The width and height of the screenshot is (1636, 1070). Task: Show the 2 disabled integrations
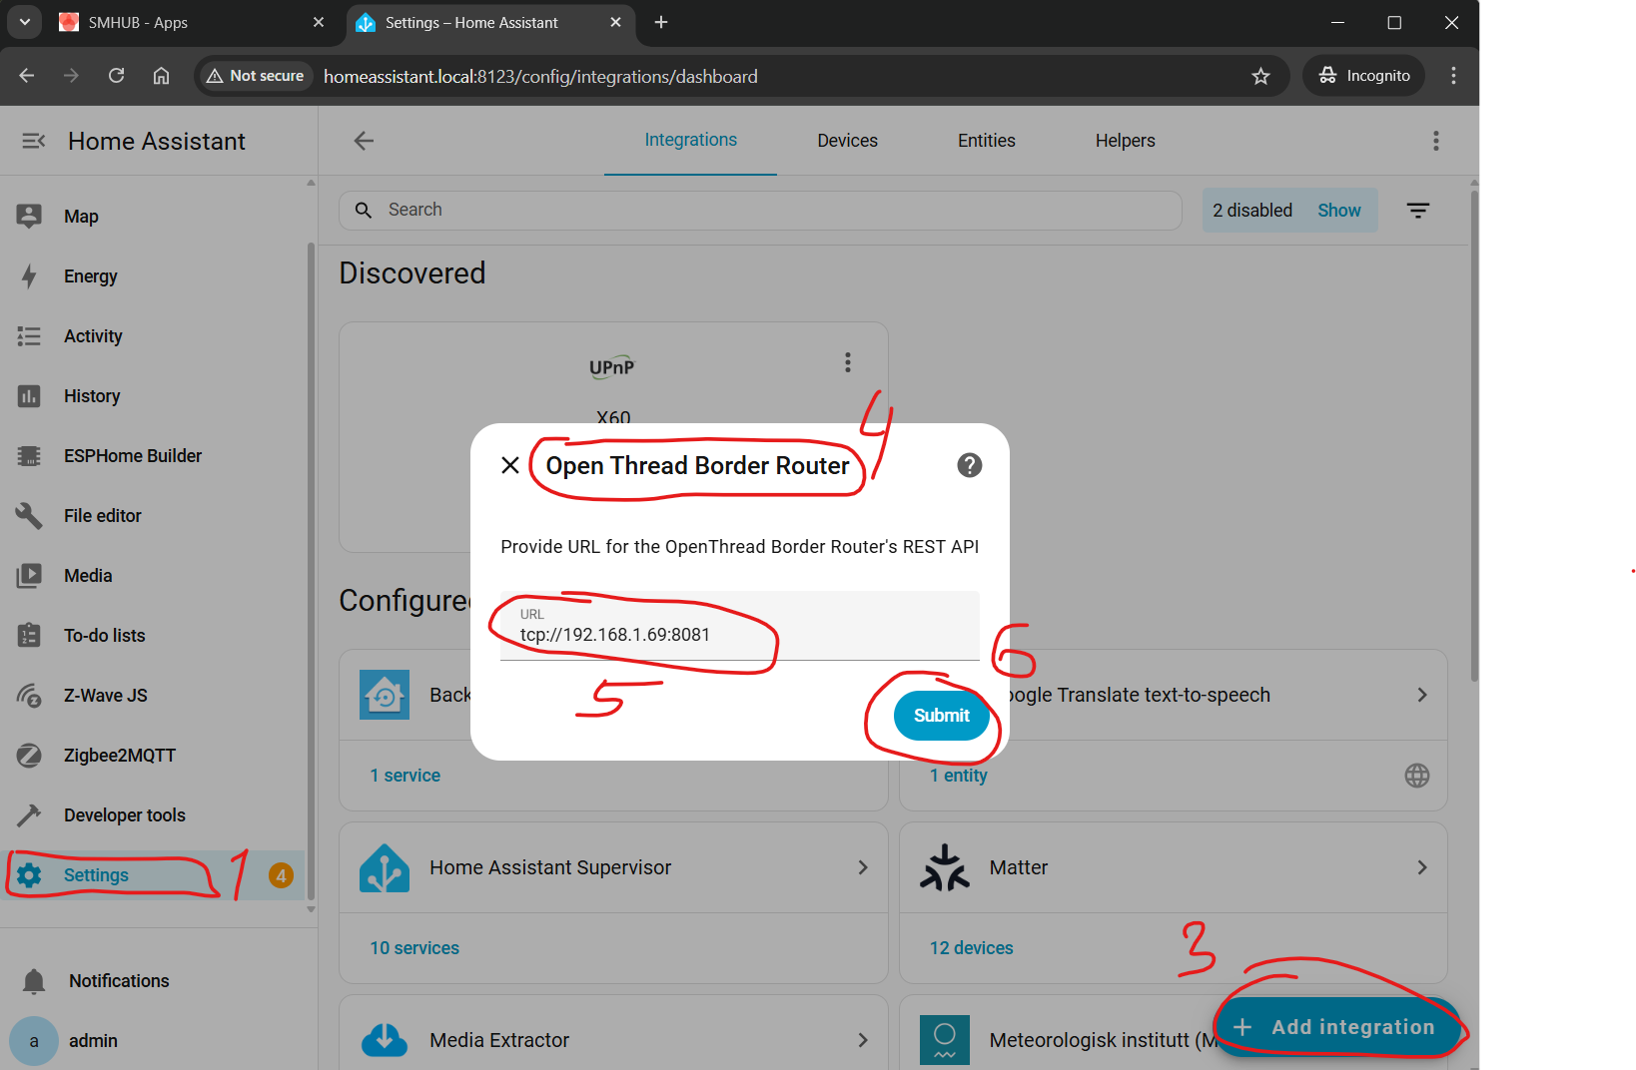pos(1338,211)
